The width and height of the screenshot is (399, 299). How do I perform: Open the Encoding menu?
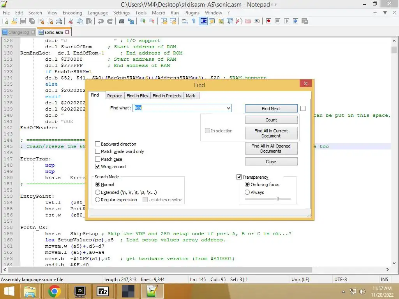point(72,13)
